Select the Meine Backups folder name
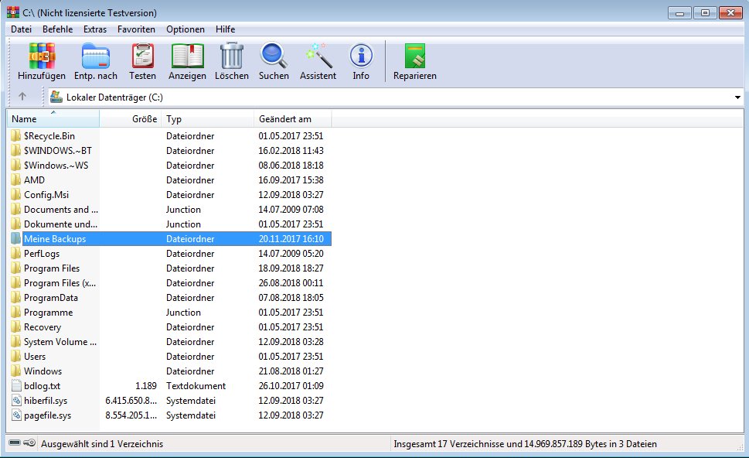Viewport: 749px width, 458px height. coord(55,238)
